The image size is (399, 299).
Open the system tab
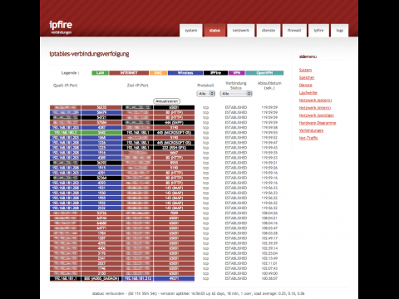click(191, 31)
